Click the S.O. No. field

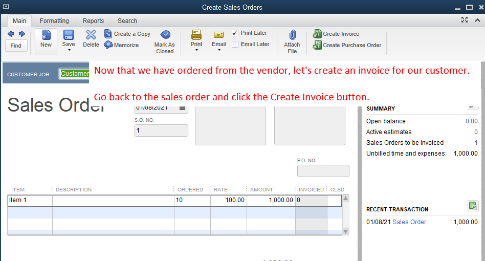tap(161, 130)
